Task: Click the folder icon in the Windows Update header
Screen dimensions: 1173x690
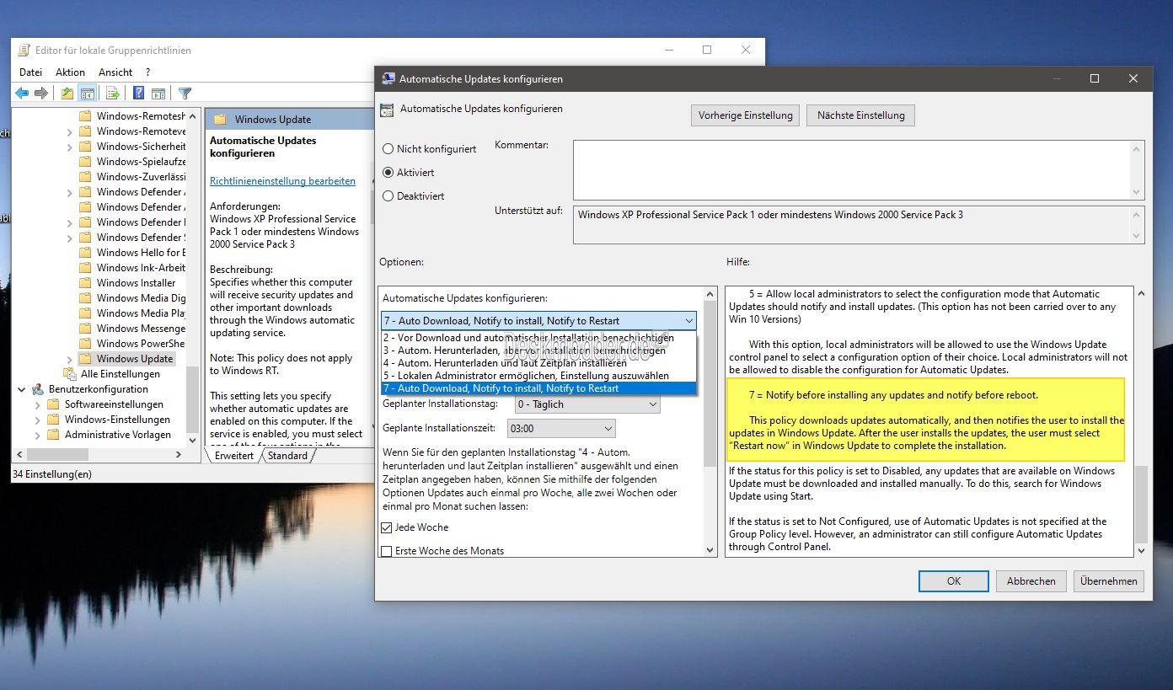Action: 220,119
